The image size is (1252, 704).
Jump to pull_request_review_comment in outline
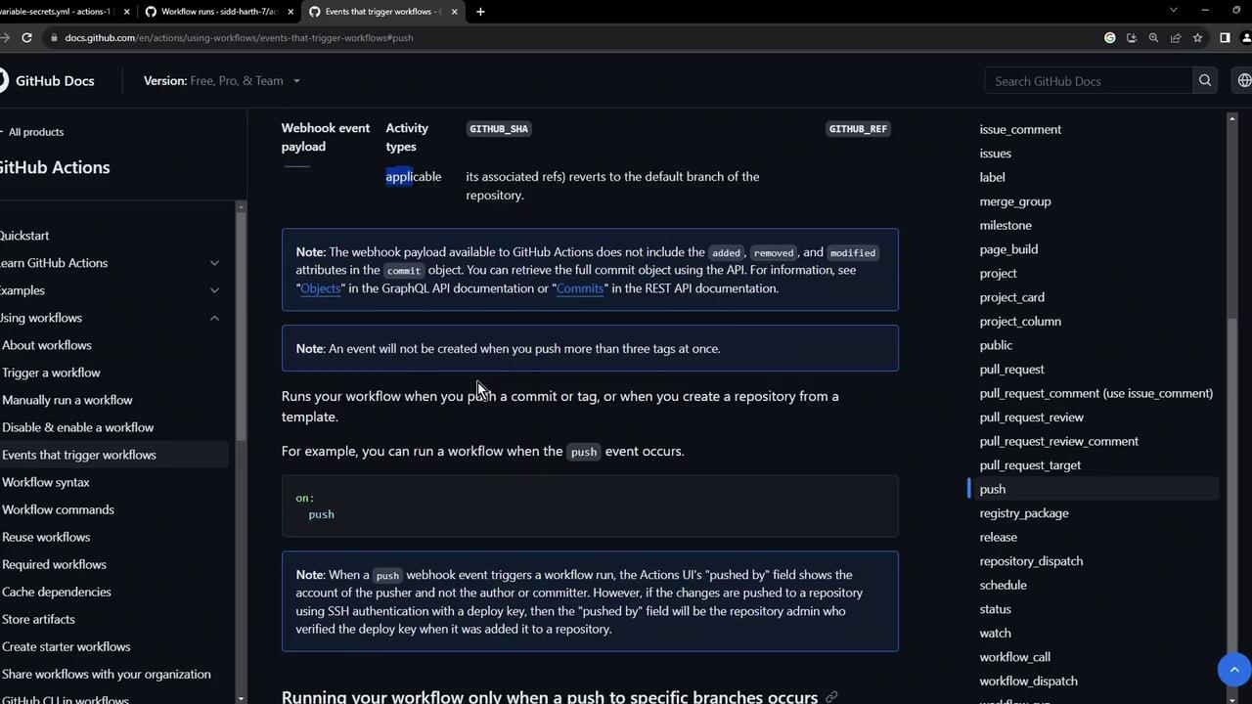pyautogui.click(x=1059, y=441)
